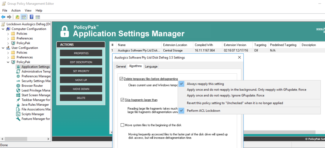Toggle the Show/Hide console tree icon
Viewport: 325px width, 148px height.
click(23, 17)
